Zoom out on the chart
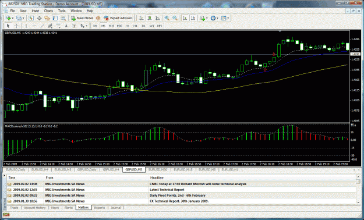The width and height of the screenshot is (364, 220). tap(175, 18)
